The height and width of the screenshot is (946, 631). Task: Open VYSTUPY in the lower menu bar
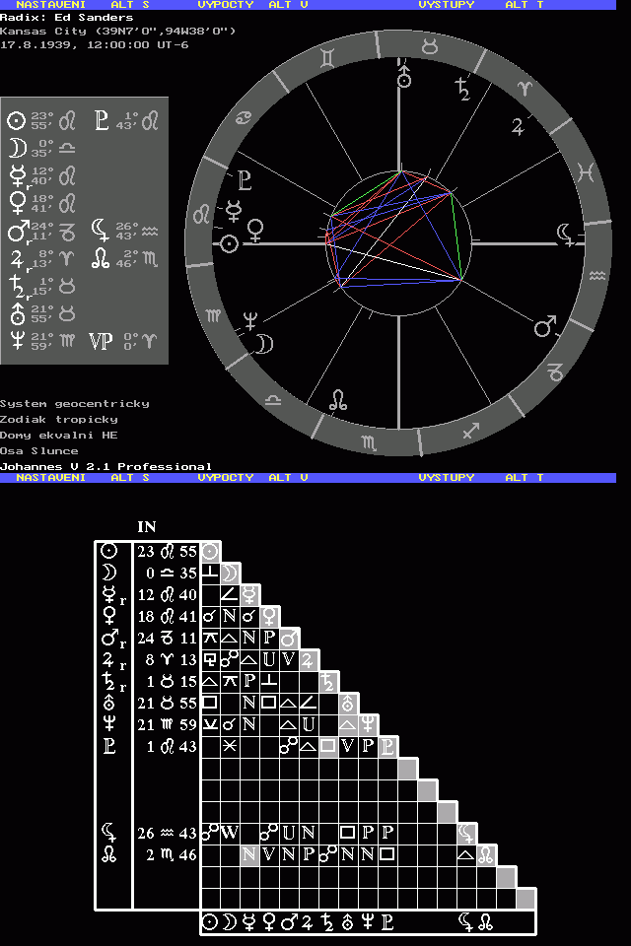(x=446, y=477)
